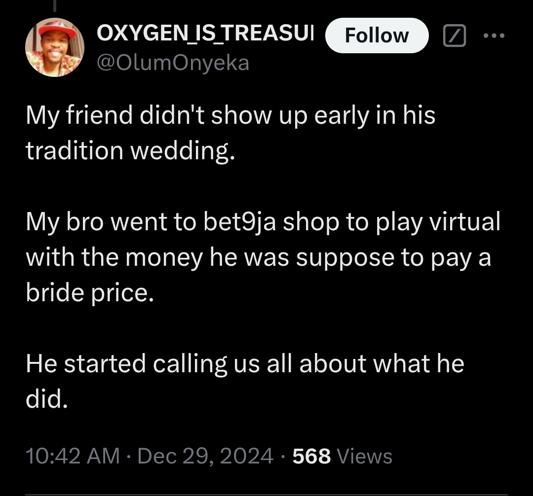Screen dimensions: 533x496
Task: Click the "bride price." text line
Action: 90,293
